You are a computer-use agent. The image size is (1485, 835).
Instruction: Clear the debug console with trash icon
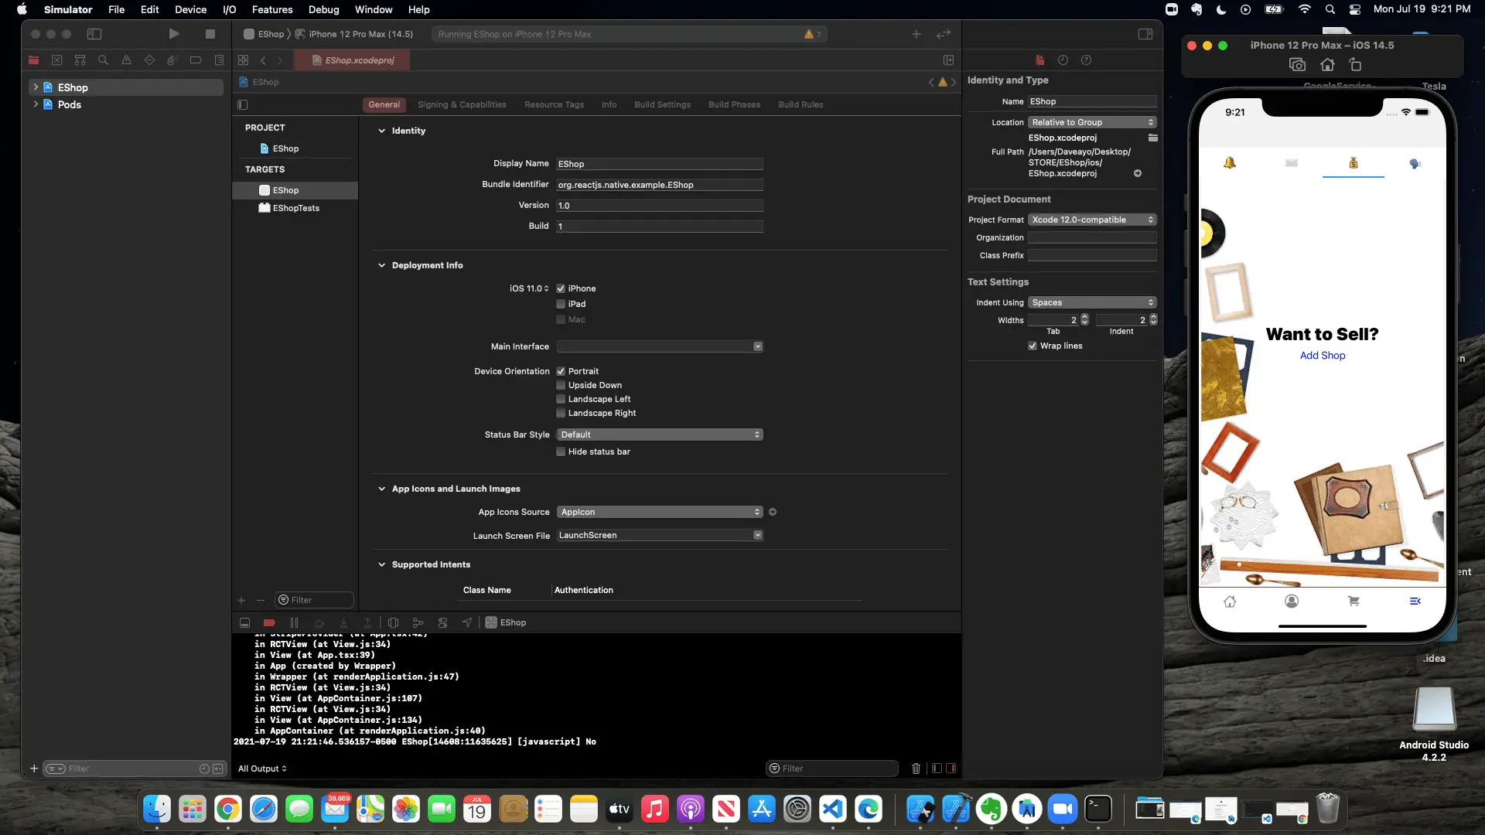[916, 769]
